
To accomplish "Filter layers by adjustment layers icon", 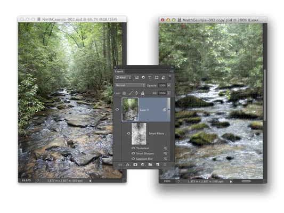I will [143, 77].
